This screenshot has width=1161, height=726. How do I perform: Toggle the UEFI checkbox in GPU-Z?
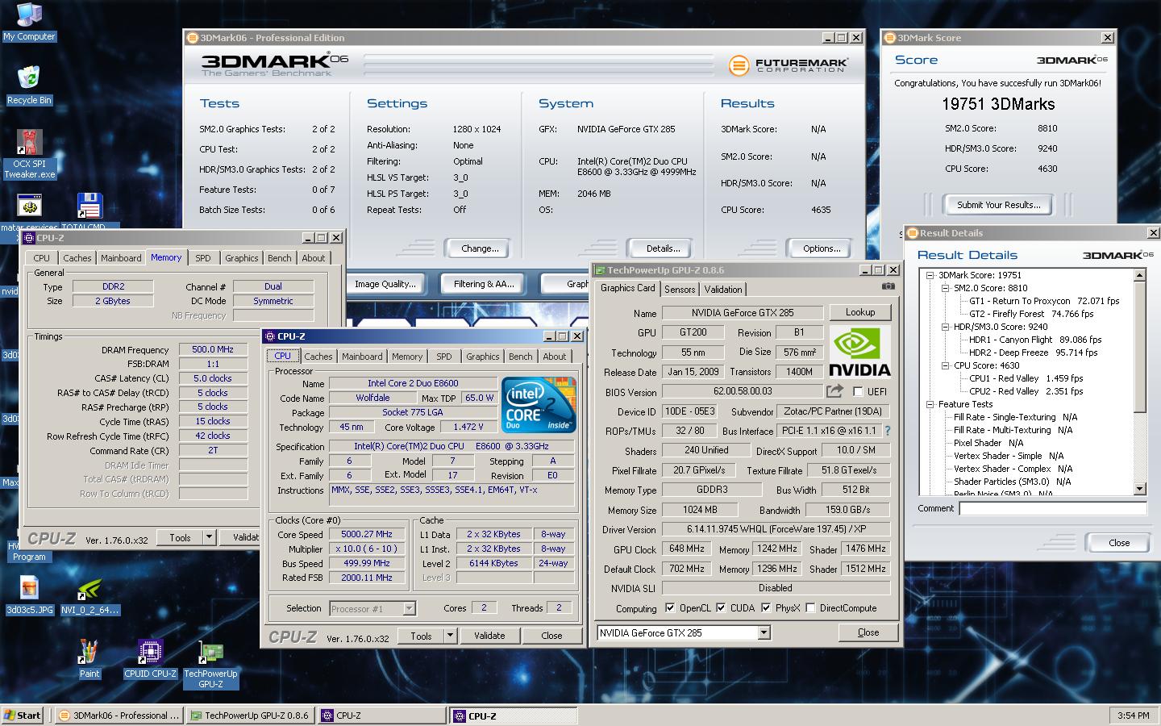point(858,391)
